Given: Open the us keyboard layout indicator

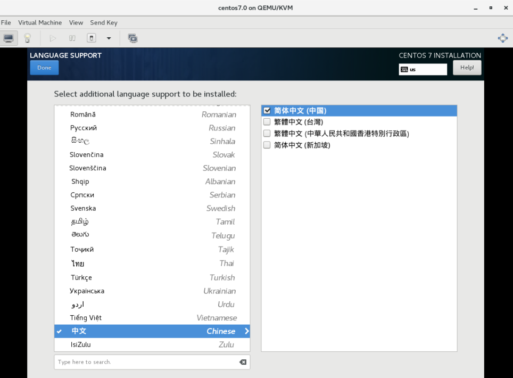Looking at the screenshot, I should pos(423,69).
